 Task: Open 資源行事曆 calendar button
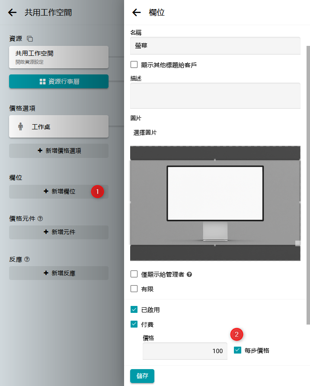click(x=59, y=81)
